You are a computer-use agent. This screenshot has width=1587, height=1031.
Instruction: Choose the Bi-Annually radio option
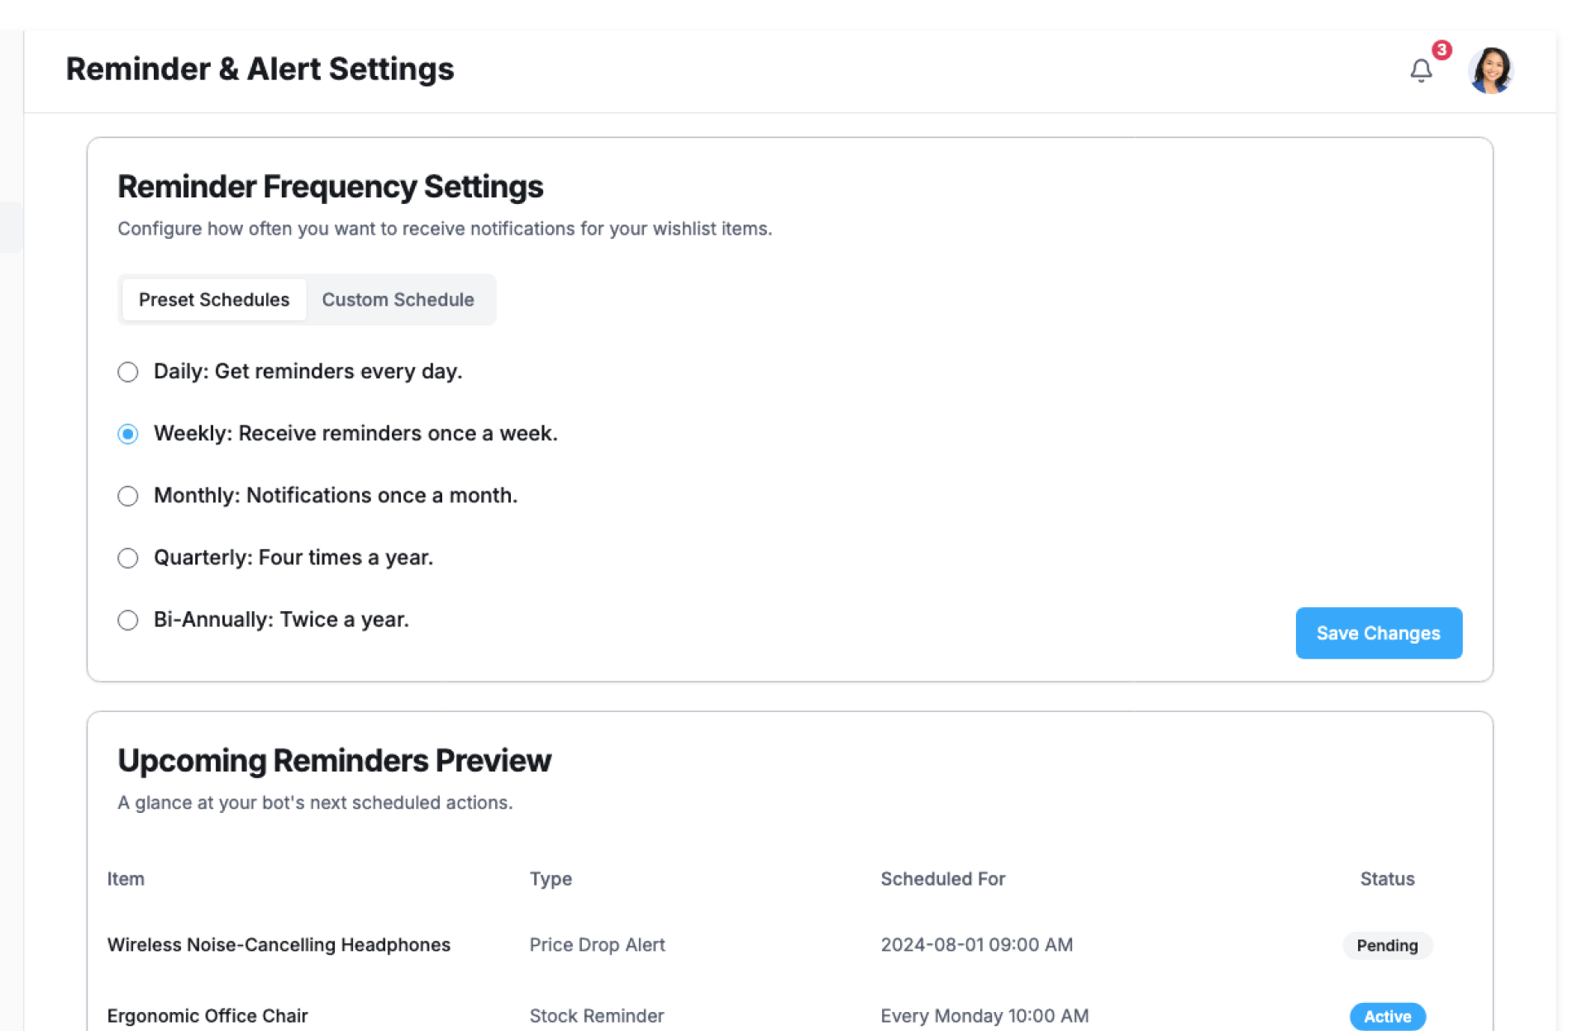[128, 620]
